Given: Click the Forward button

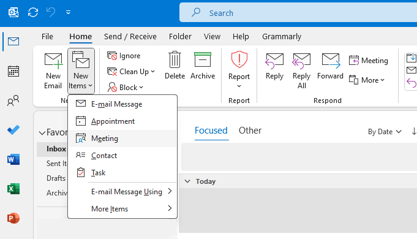Looking at the screenshot, I should (330, 66).
